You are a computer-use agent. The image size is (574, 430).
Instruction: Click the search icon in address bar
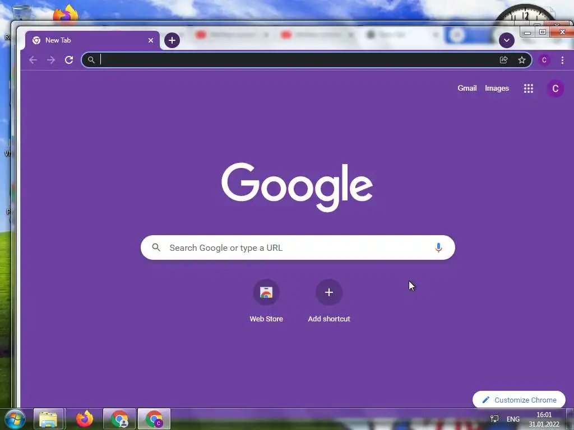click(x=91, y=60)
